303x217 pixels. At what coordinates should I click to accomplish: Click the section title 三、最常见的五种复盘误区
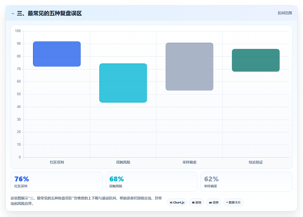[x=49, y=13]
